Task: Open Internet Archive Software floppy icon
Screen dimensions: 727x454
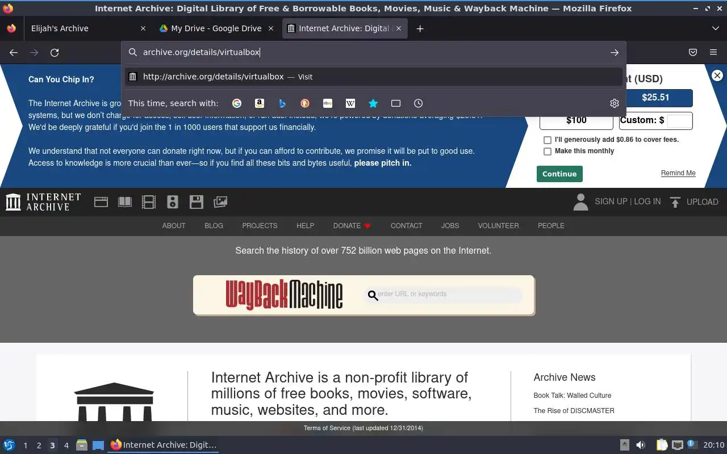Action: 197,201
